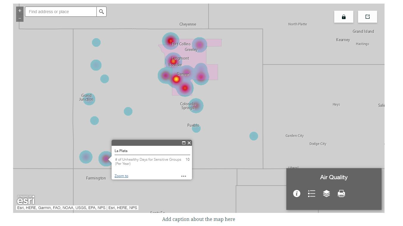Click the print icon
The width and height of the screenshot is (403, 226).
(x=341, y=194)
